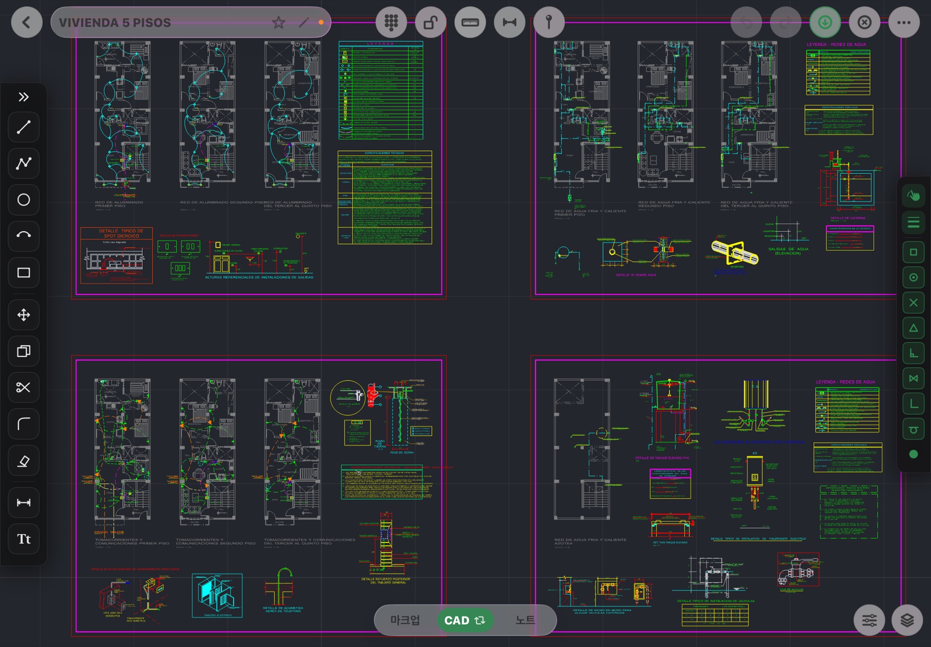Select the Copy tool

pyautogui.click(x=24, y=351)
